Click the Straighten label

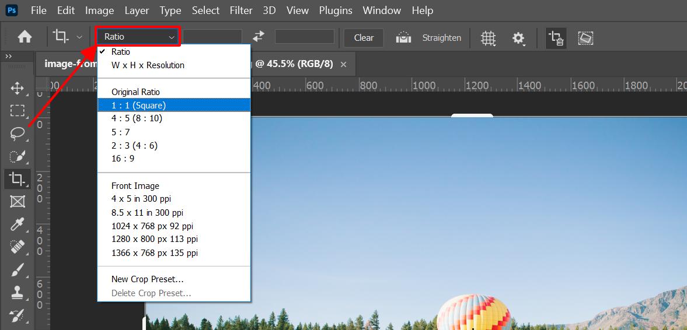tap(442, 38)
